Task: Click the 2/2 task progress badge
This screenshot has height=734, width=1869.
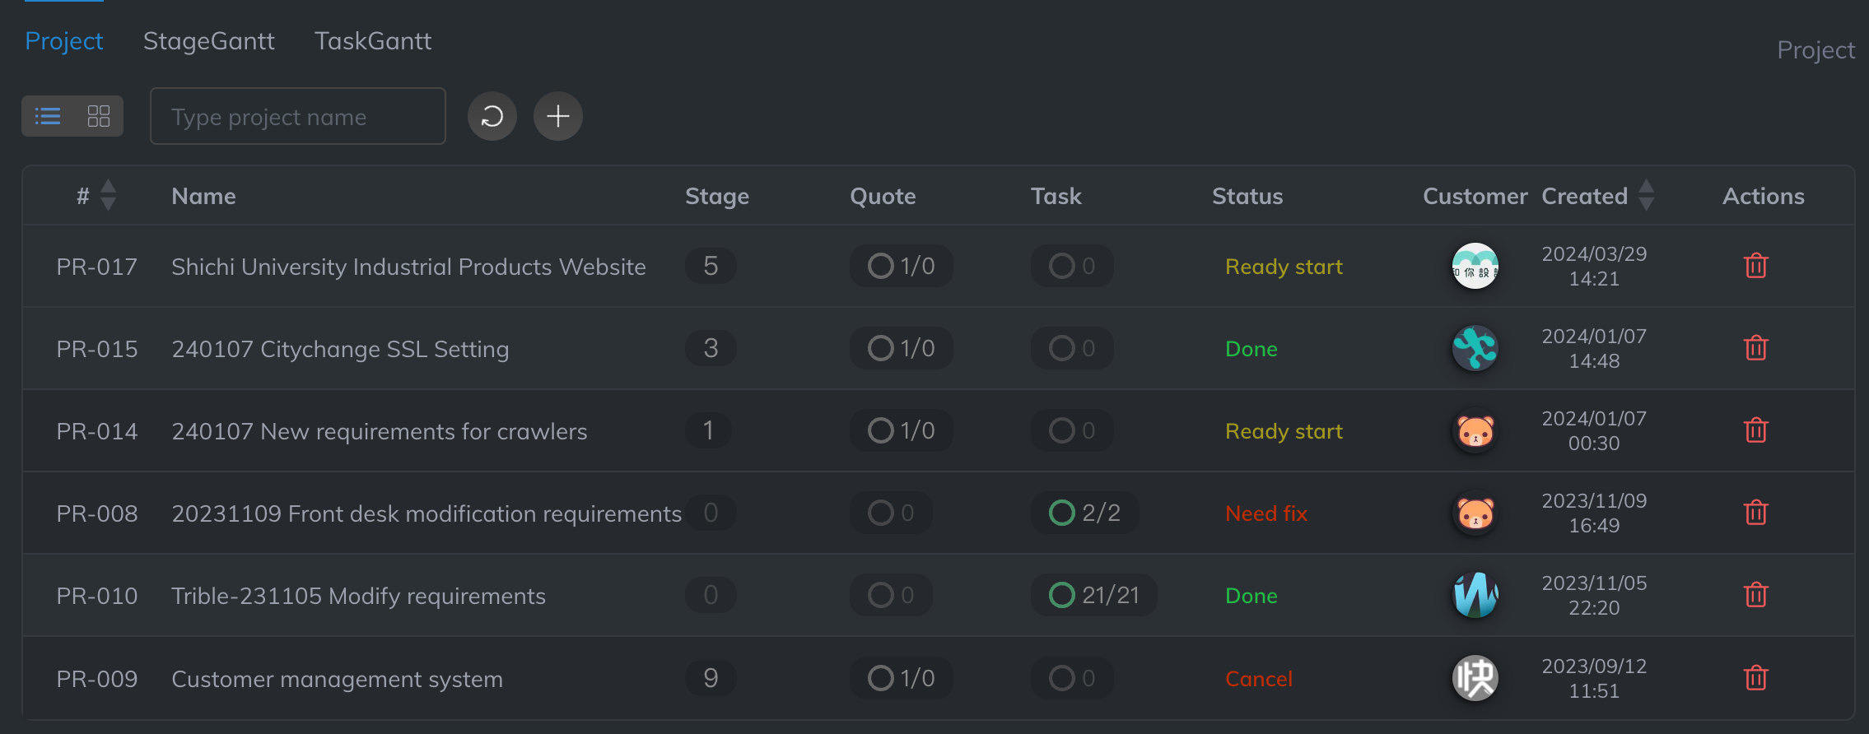Action: 1084,513
